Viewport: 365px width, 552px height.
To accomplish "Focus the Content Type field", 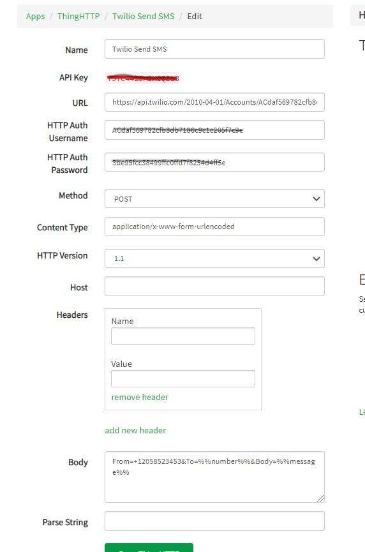I will [x=214, y=227].
